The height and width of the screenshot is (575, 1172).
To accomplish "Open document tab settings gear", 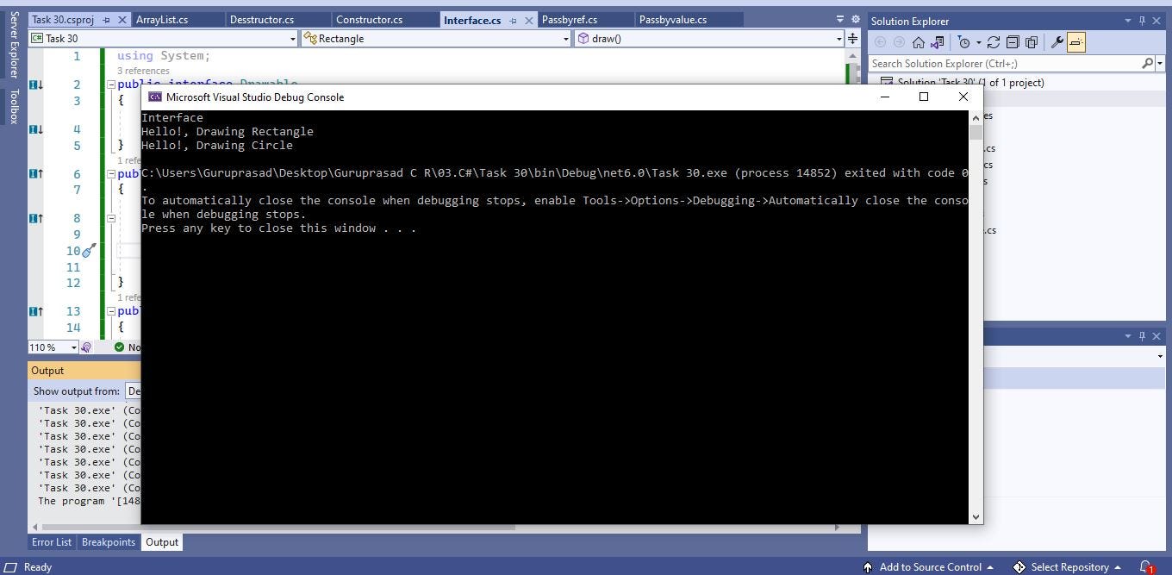I will [855, 19].
